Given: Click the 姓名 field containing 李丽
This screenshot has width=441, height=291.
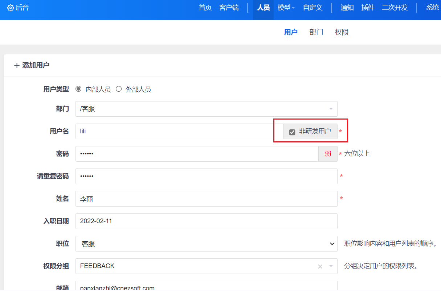Looking at the screenshot, I should click(206, 199).
